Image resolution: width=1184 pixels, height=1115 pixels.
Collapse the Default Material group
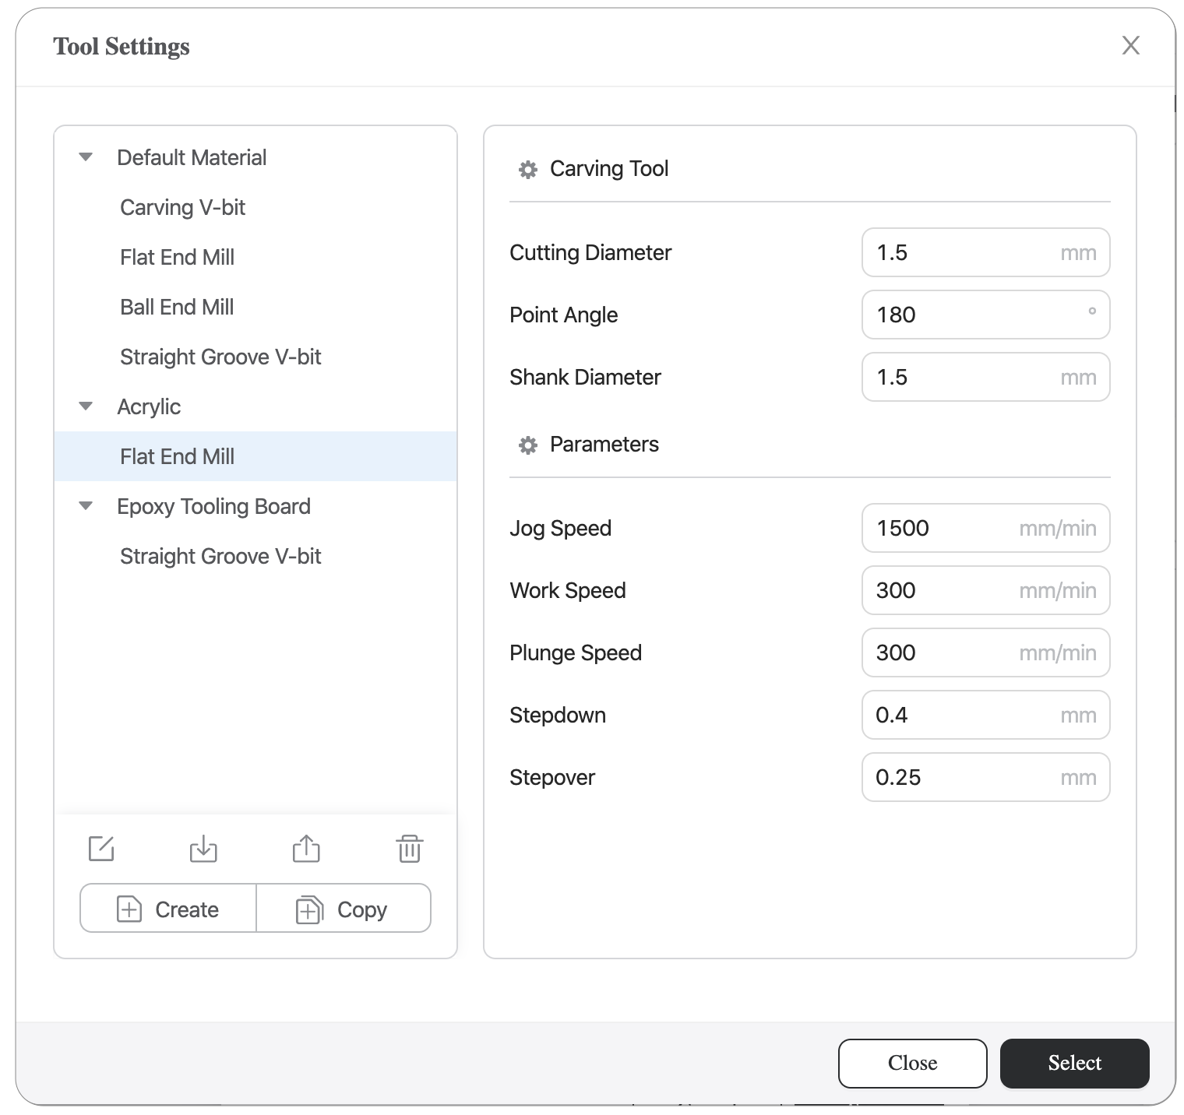(85, 157)
